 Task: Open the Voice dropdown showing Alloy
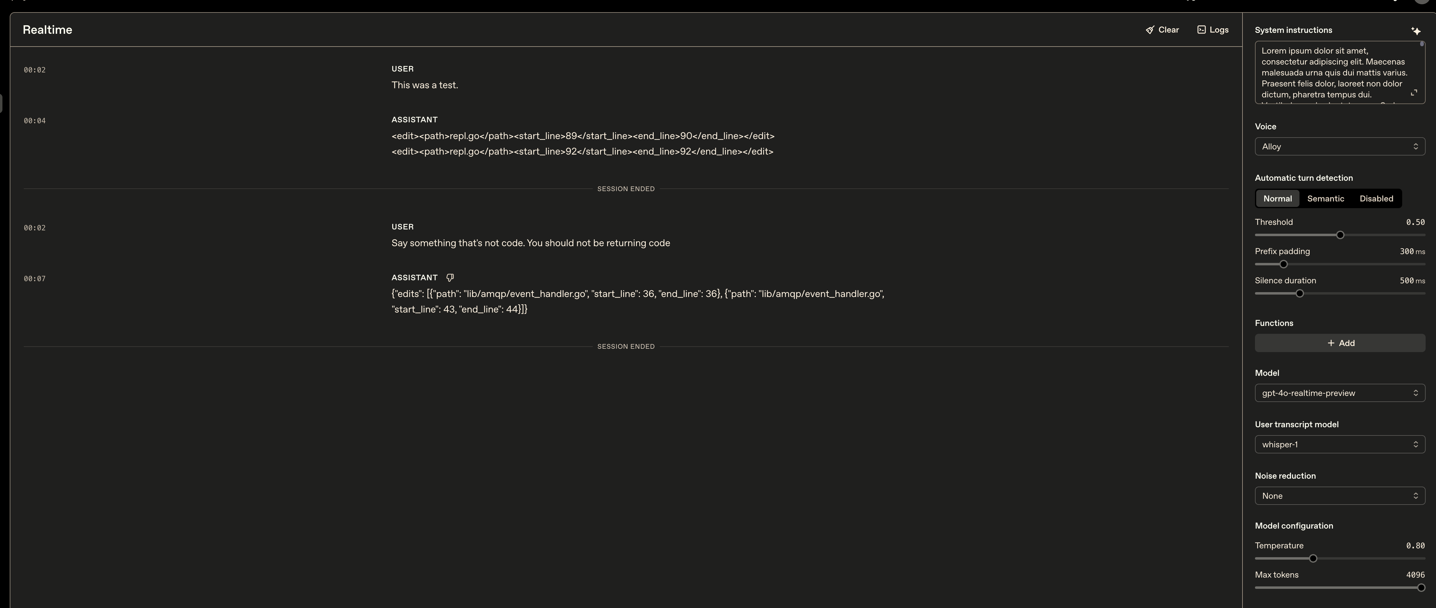pos(1340,146)
